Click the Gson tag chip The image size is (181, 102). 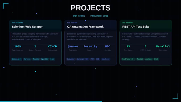point(52,59)
